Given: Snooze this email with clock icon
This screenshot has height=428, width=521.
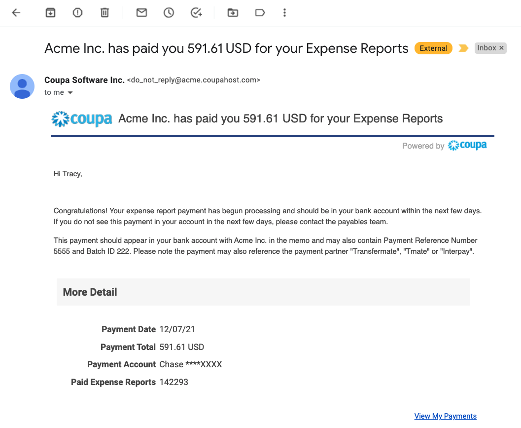Looking at the screenshot, I should [169, 13].
